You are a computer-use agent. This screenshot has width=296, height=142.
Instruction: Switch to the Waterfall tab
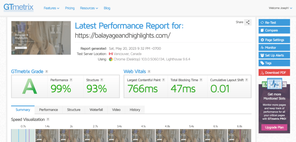96,110
